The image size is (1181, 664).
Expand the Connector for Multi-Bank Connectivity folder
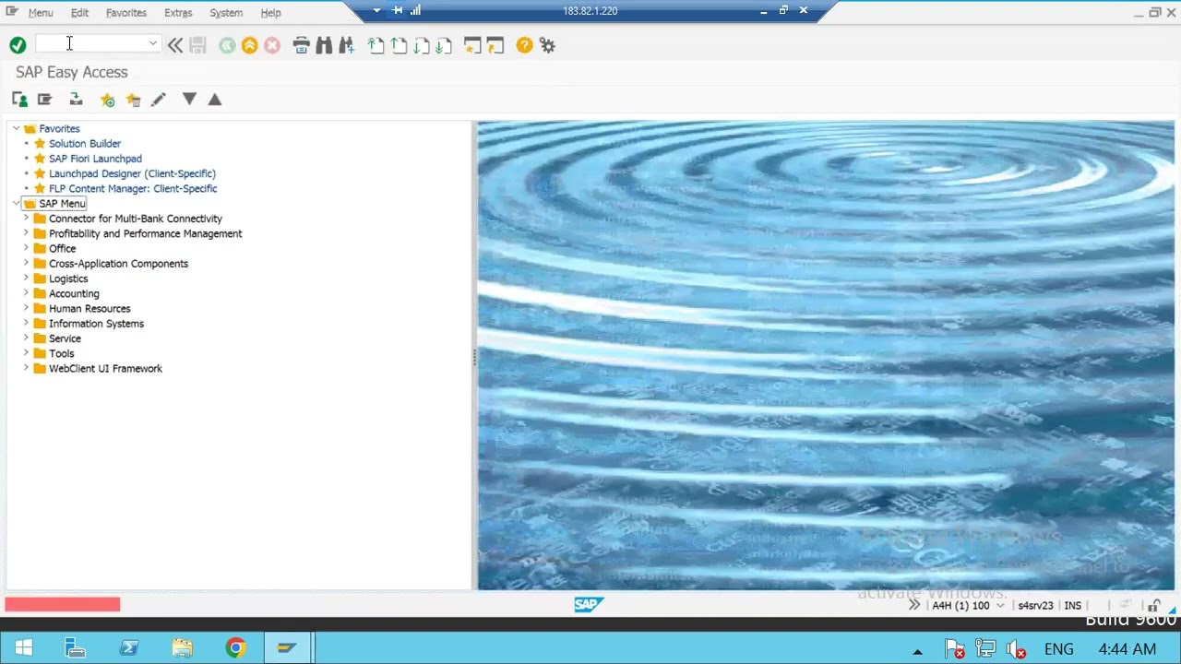pos(26,219)
